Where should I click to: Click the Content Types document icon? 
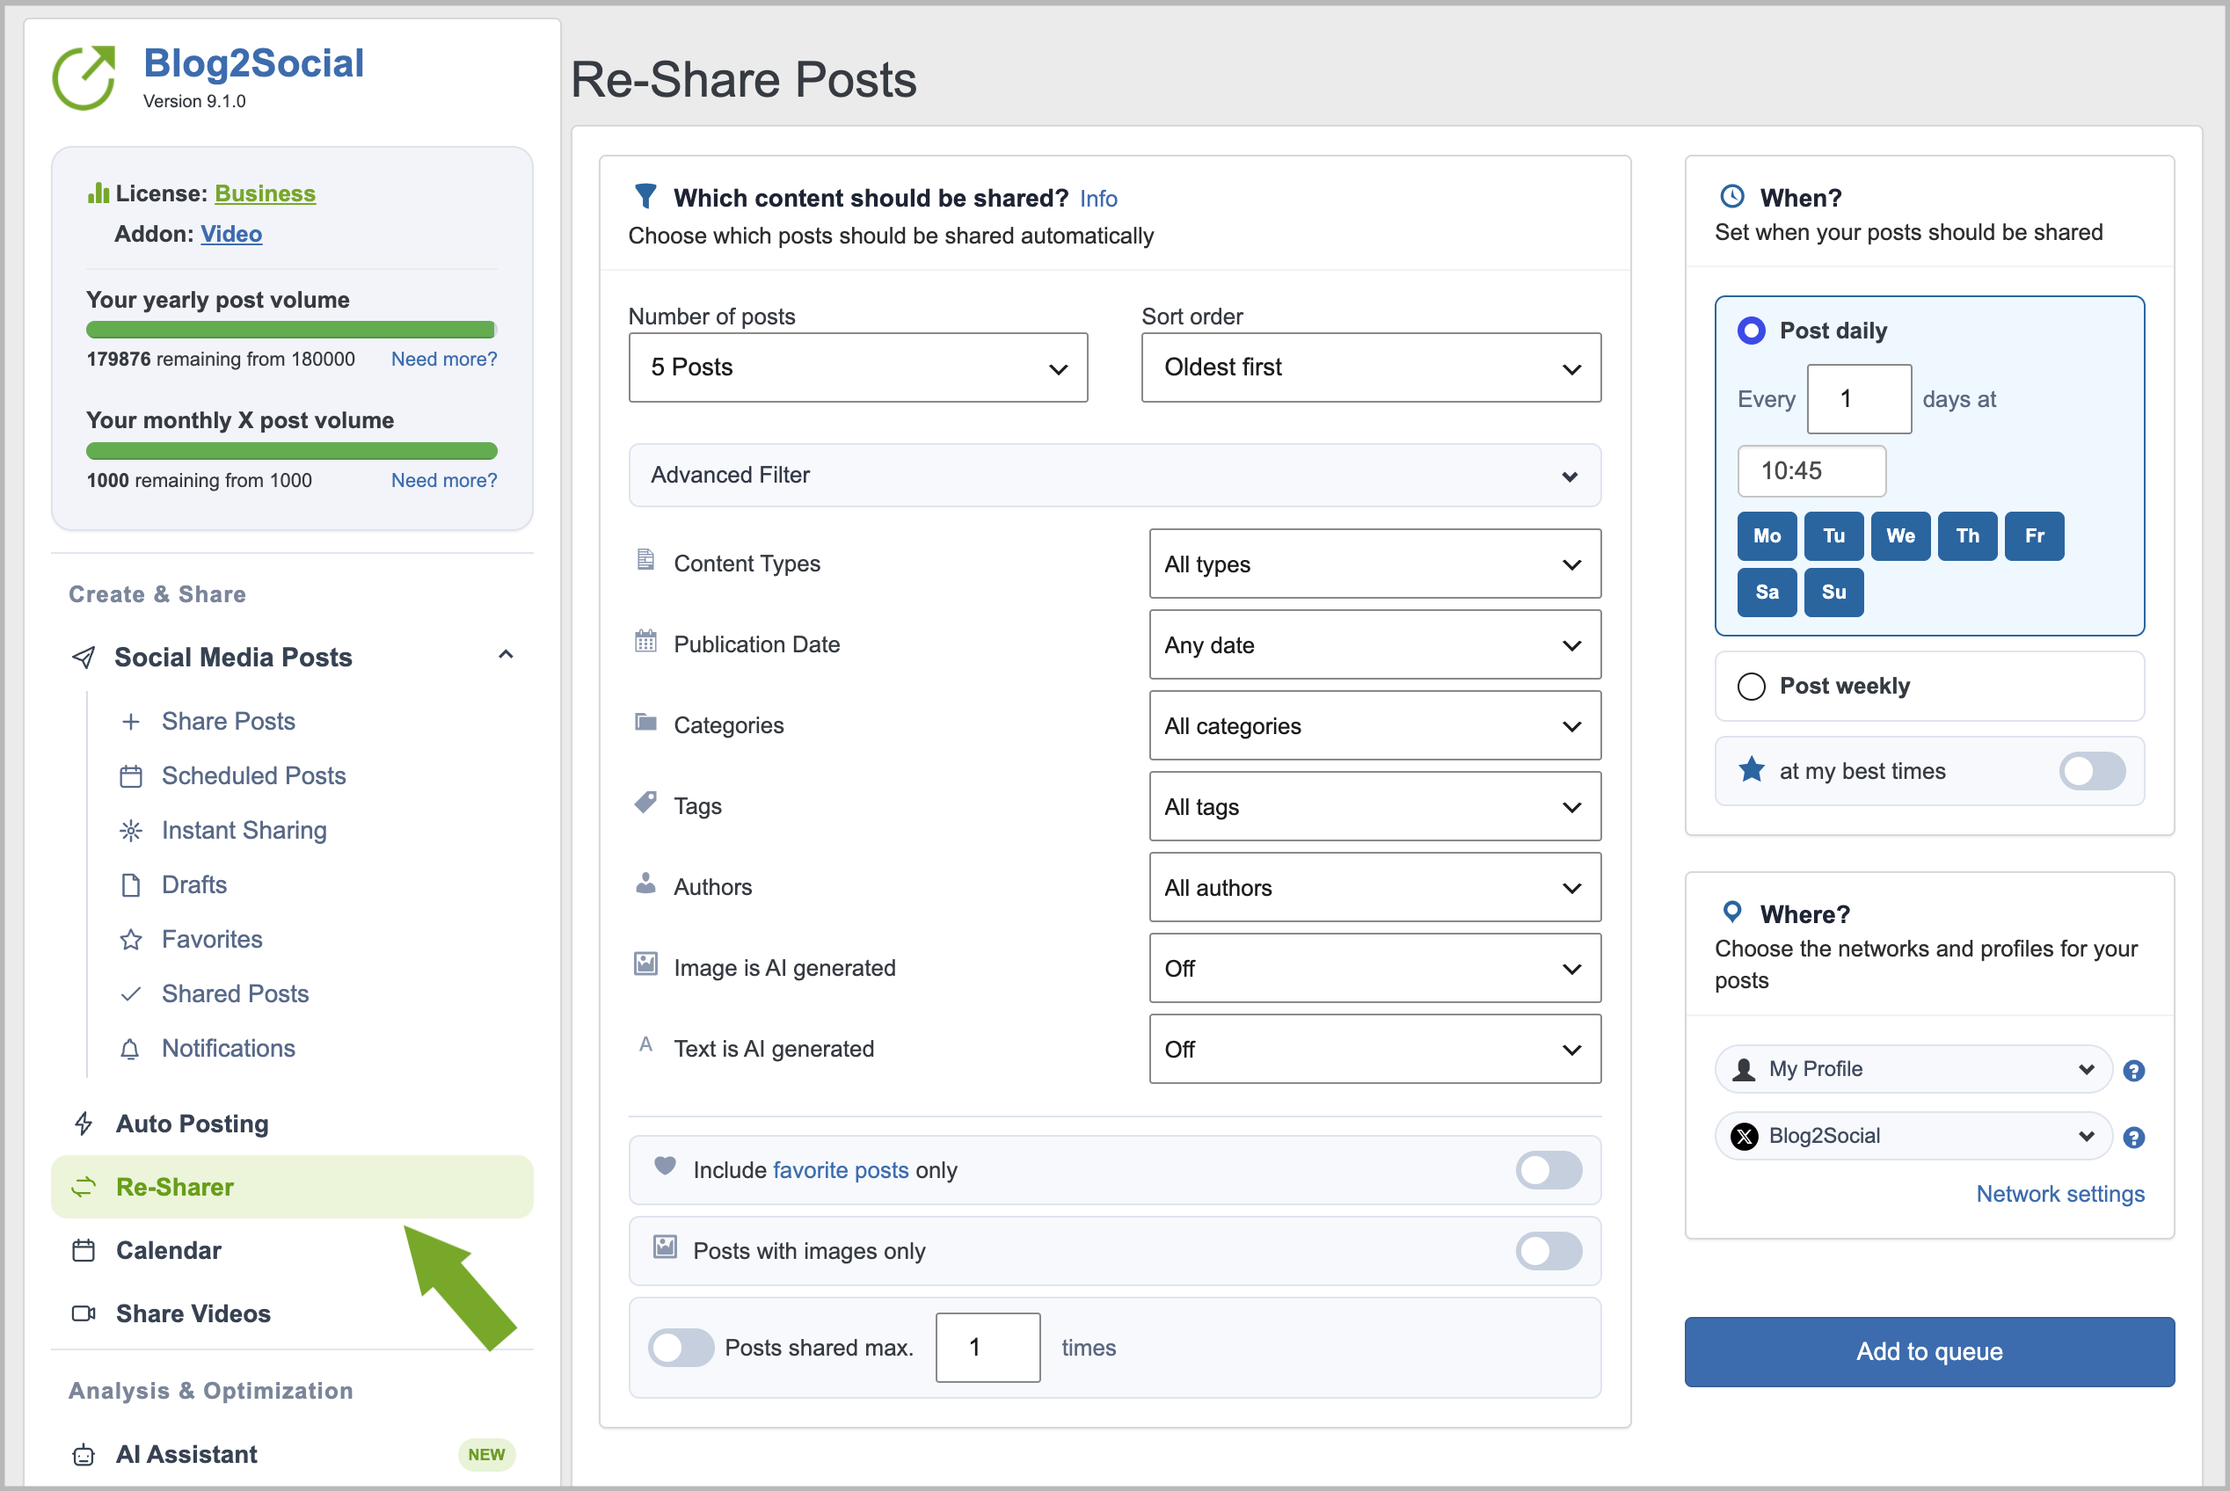coord(645,559)
